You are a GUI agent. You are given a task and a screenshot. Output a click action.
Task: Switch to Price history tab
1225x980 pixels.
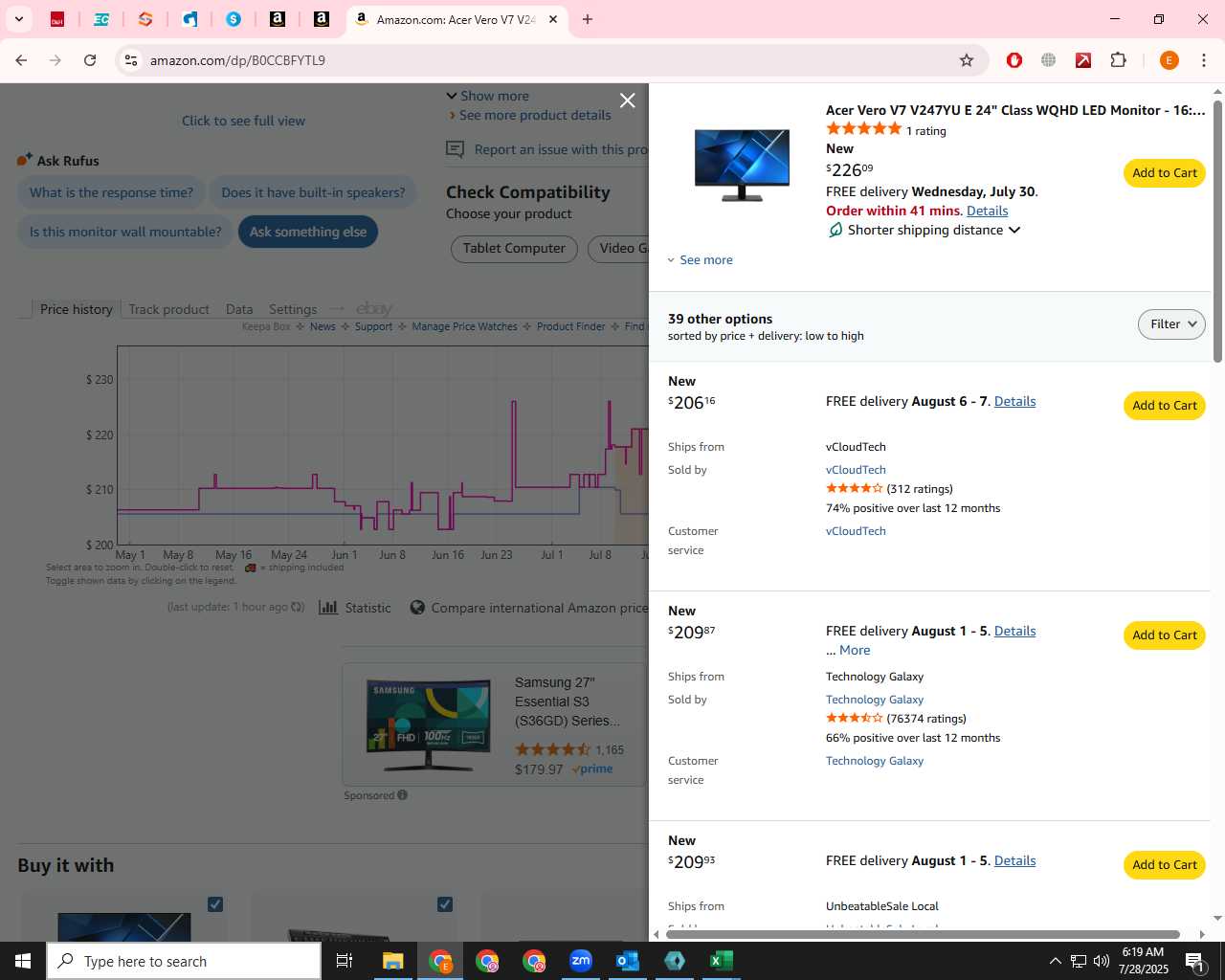[x=77, y=309]
